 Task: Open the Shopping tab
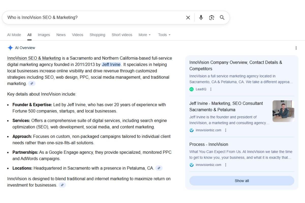coord(97,35)
